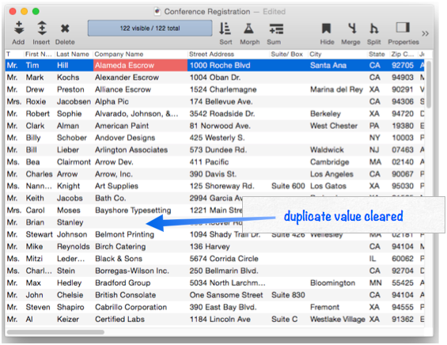
Task: Click the horizontal scrollbar thumb
Action: coord(55,332)
